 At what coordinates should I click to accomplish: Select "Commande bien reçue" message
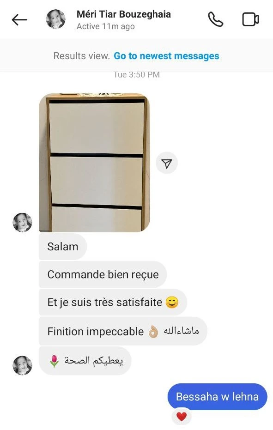pos(103,274)
